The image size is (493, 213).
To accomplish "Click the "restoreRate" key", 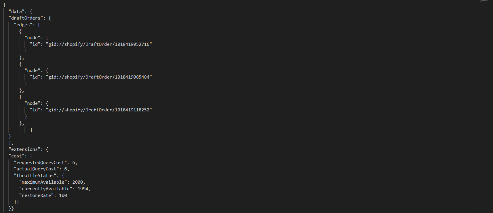I will [x=37, y=195].
